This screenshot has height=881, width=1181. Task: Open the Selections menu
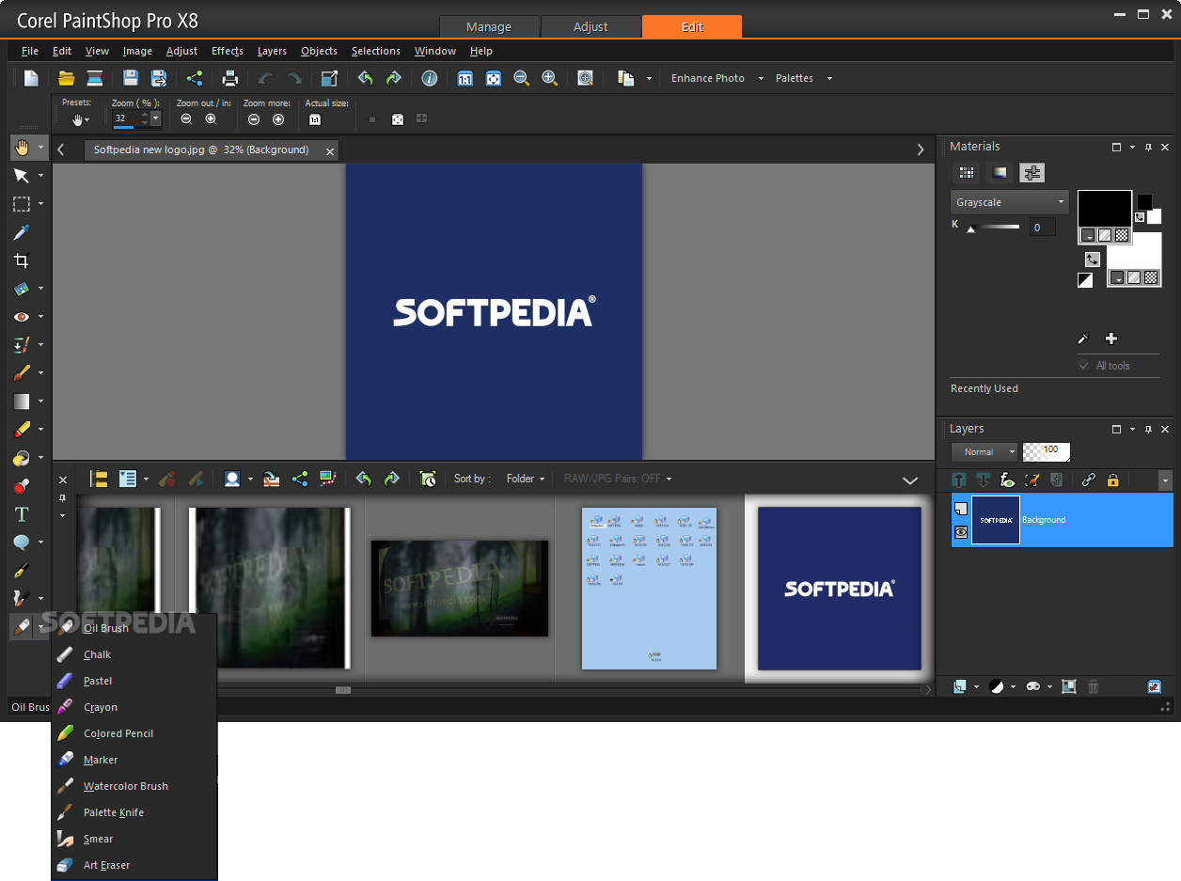pyautogui.click(x=376, y=51)
